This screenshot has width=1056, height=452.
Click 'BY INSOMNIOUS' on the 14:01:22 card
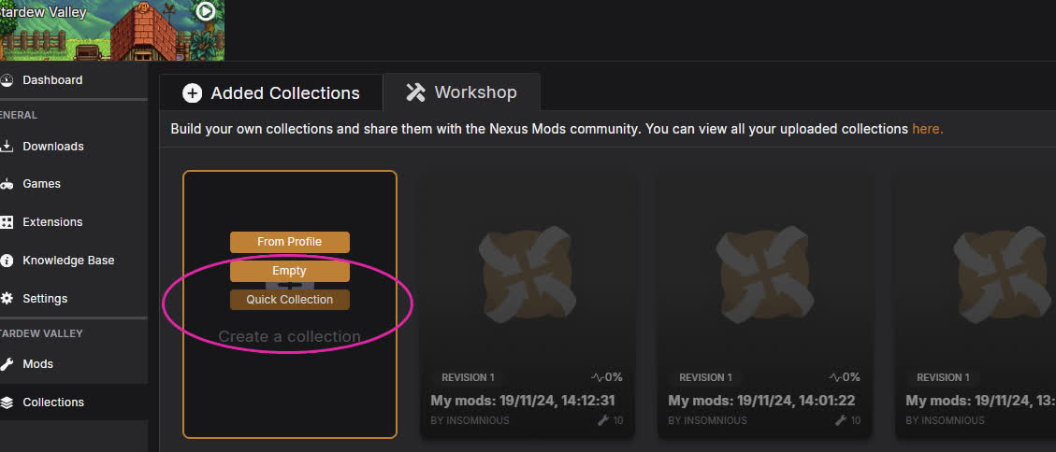(707, 420)
